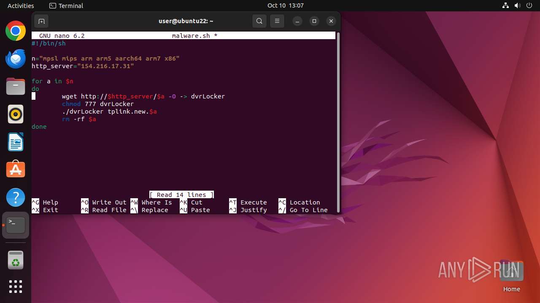Screen dimensions: 540x303
Task: Click the ^O Write Out shortcut
Action: coord(104,202)
